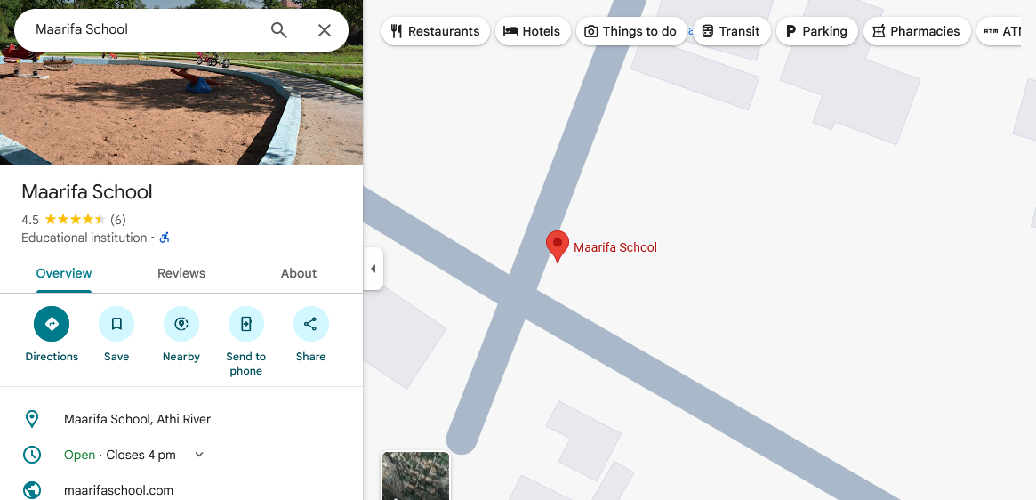The width and height of the screenshot is (1036, 500).
Task: Click the red Maarifa School map pin
Action: pyautogui.click(x=558, y=245)
